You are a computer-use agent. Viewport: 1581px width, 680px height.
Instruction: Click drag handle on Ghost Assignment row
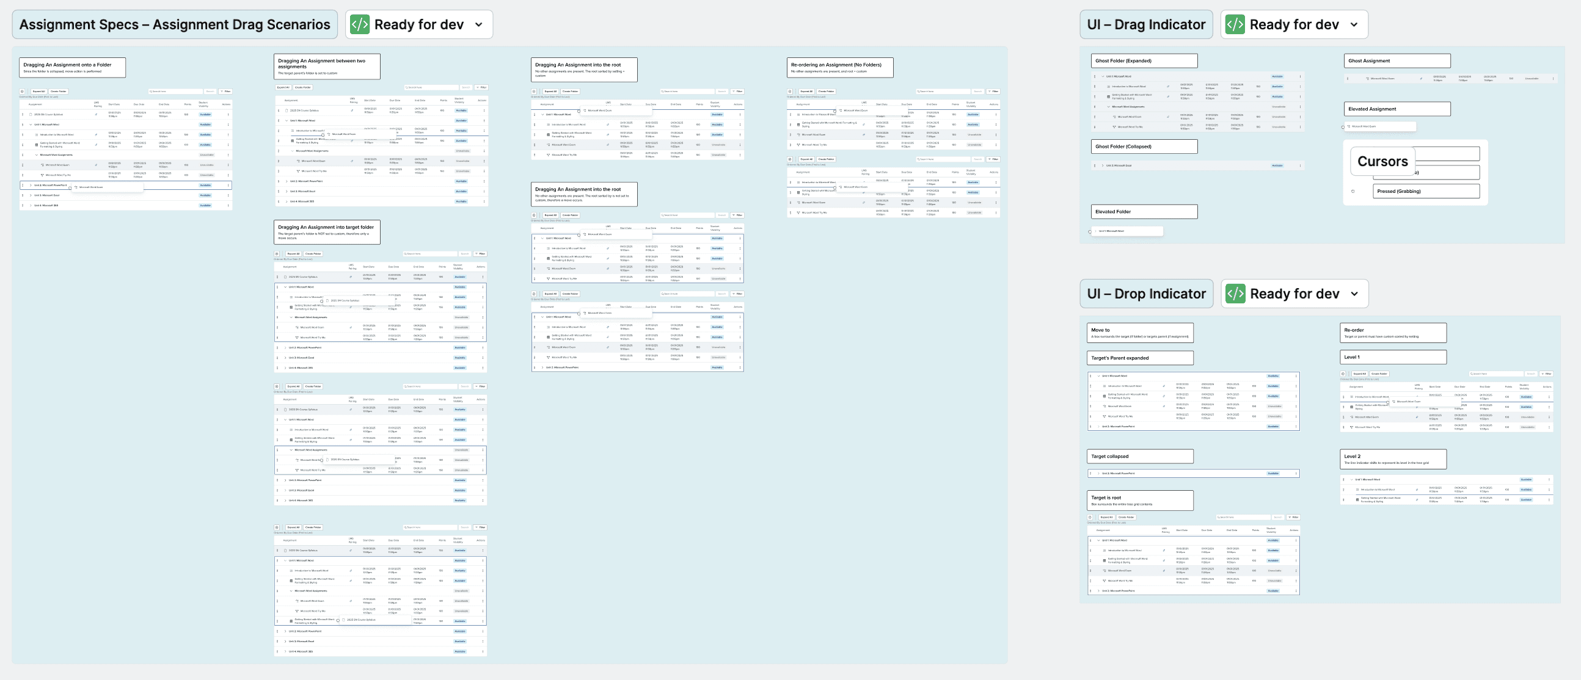[x=1346, y=79]
